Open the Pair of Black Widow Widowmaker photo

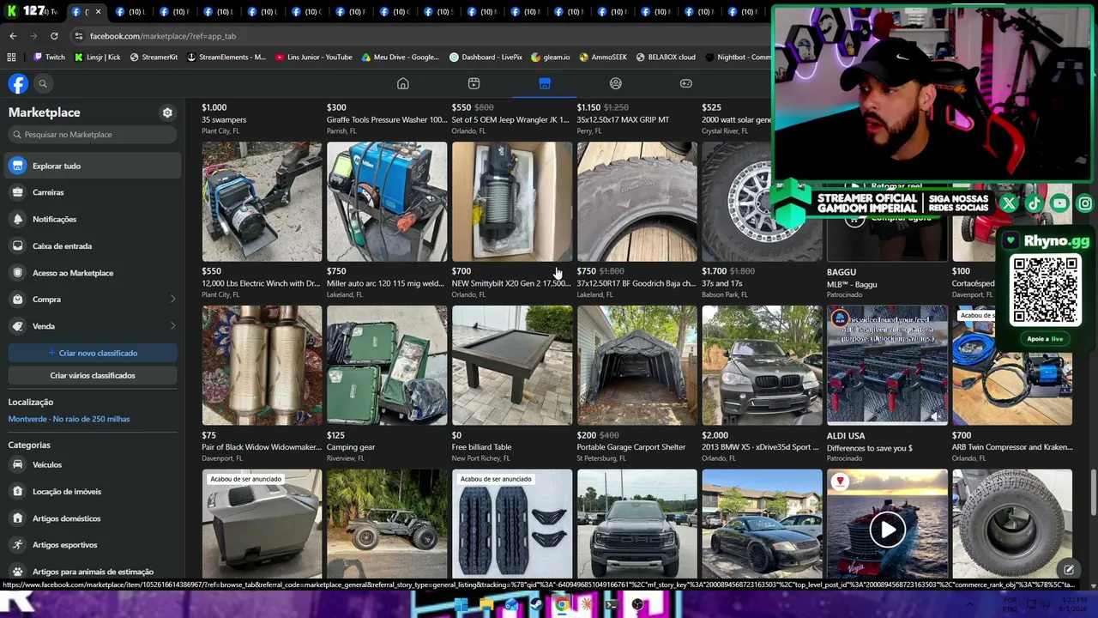pyautogui.click(x=262, y=366)
